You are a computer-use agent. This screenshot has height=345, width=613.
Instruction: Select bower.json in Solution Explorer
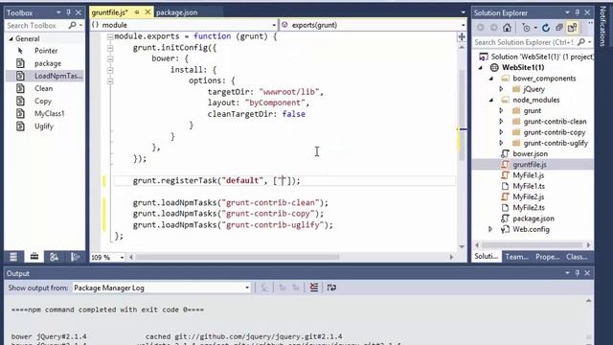pos(530,153)
